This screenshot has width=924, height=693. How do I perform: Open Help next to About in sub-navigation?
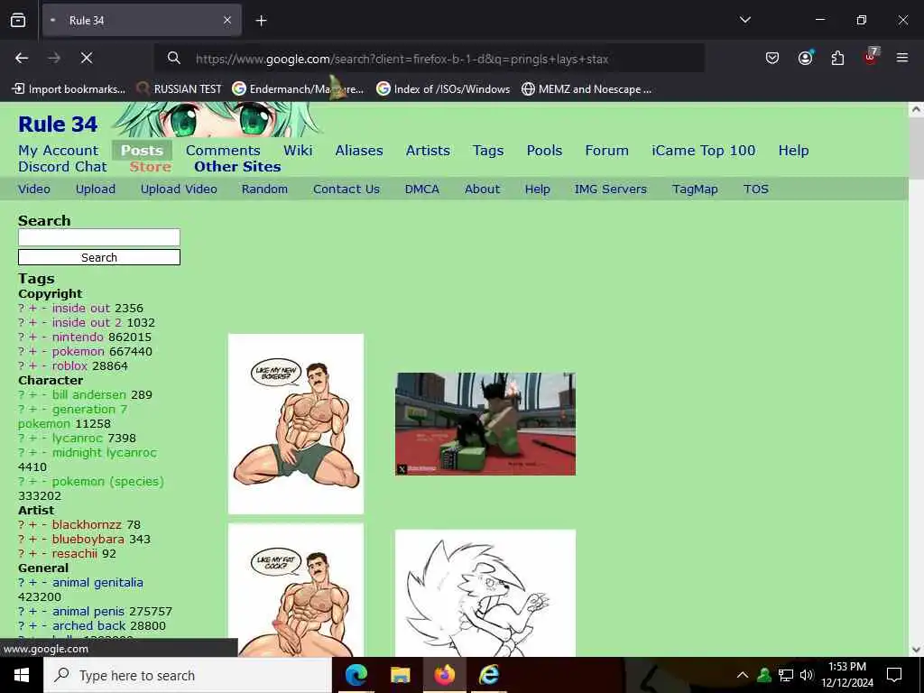tap(538, 189)
